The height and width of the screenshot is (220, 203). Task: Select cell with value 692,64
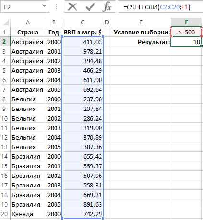[x=83, y=89]
